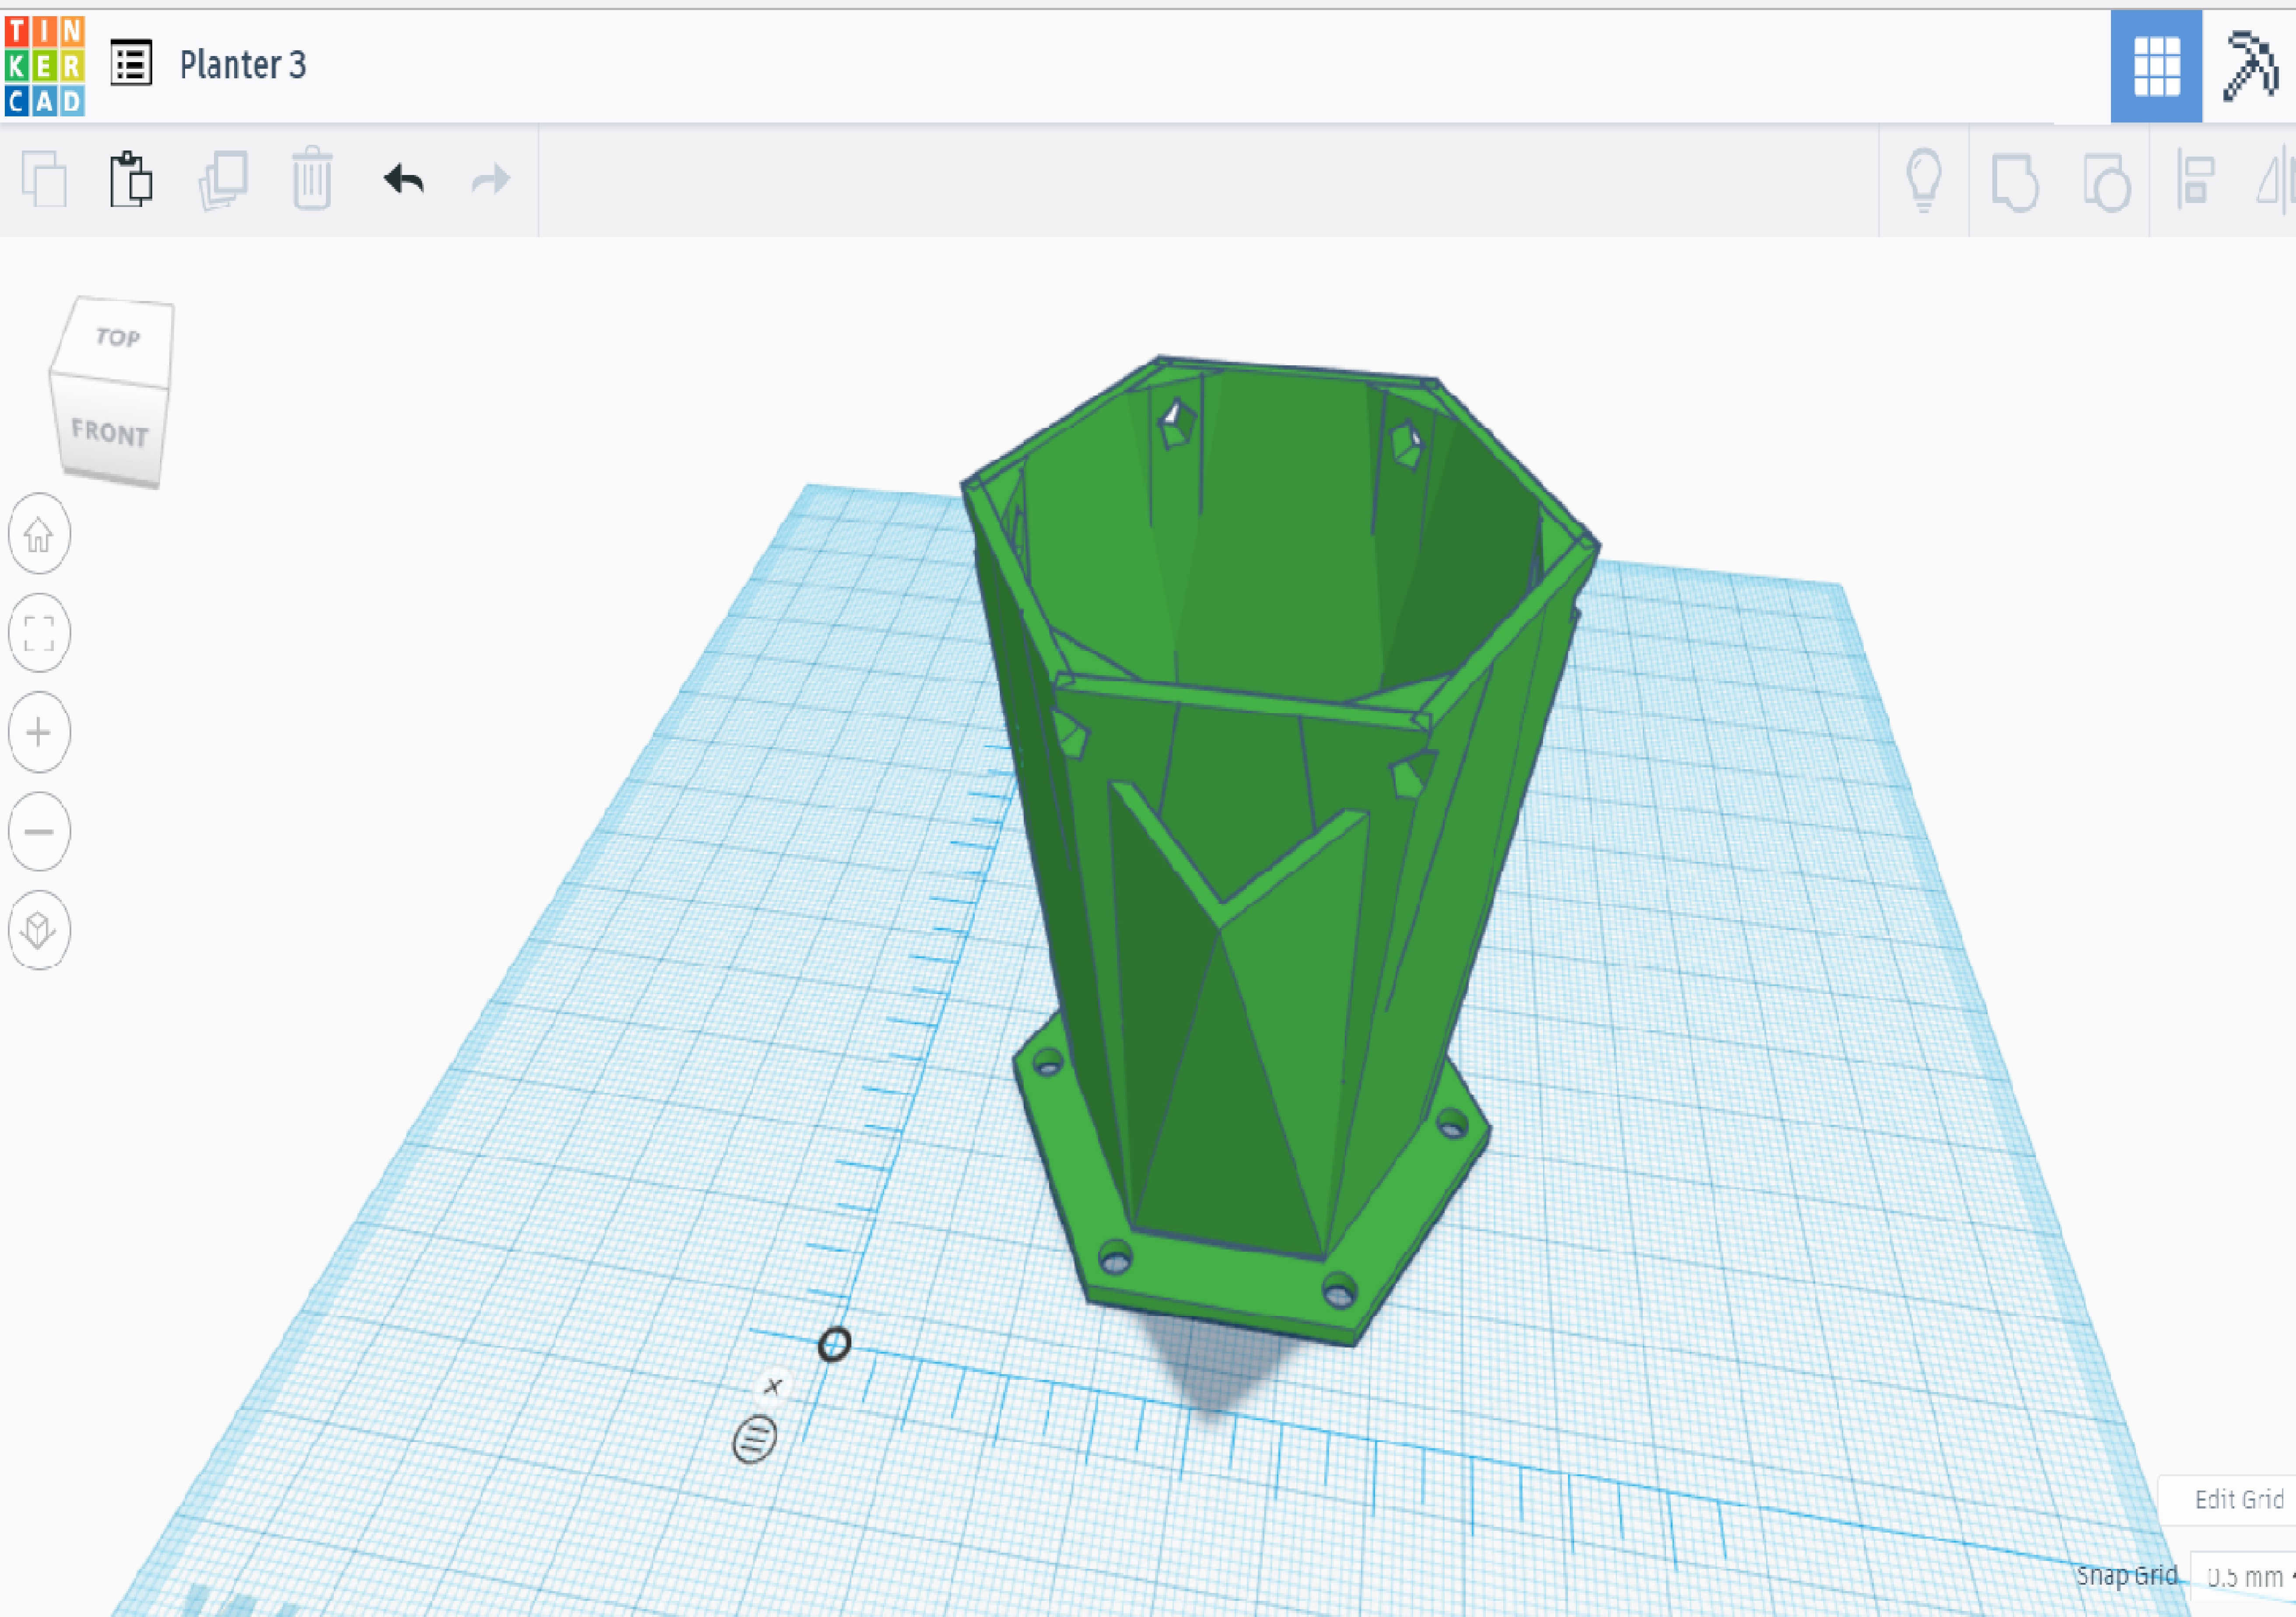Click the Tinkercad logo
The width and height of the screenshot is (2296, 1617).
pos(44,66)
